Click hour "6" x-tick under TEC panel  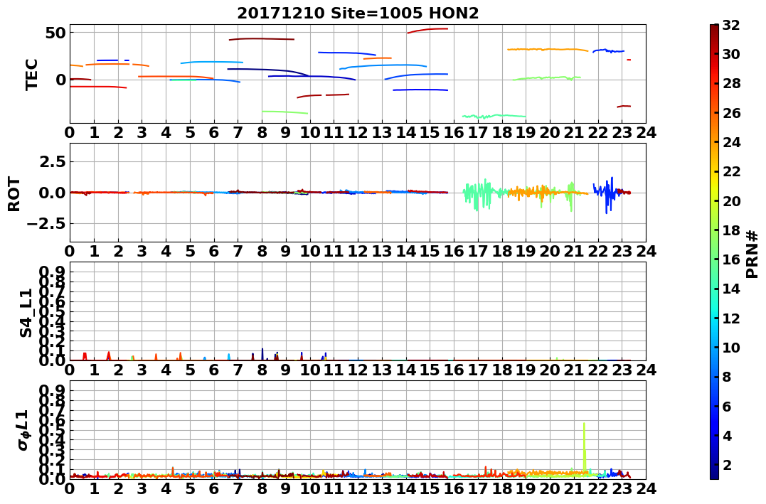[x=214, y=133]
